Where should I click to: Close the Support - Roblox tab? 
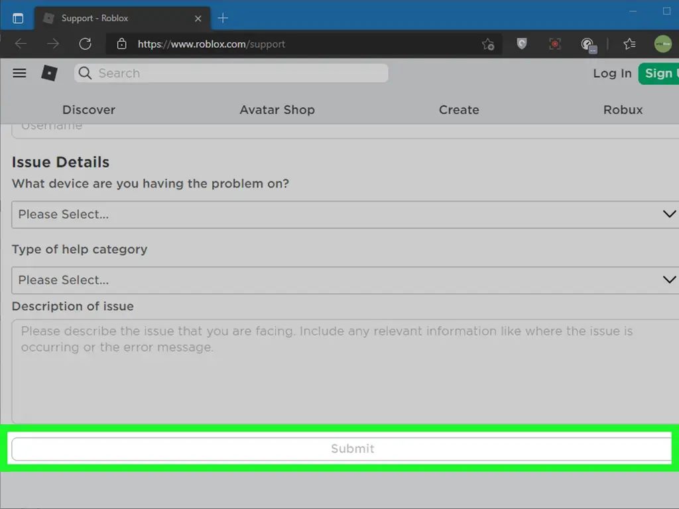[198, 19]
